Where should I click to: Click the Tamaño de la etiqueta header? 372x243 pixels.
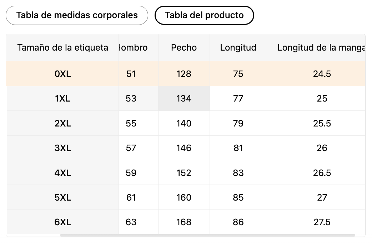(x=62, y=47)
